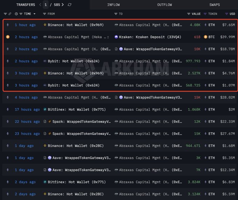Click the Abraxas logo on the 15K outflow row sender

point(45,97)
